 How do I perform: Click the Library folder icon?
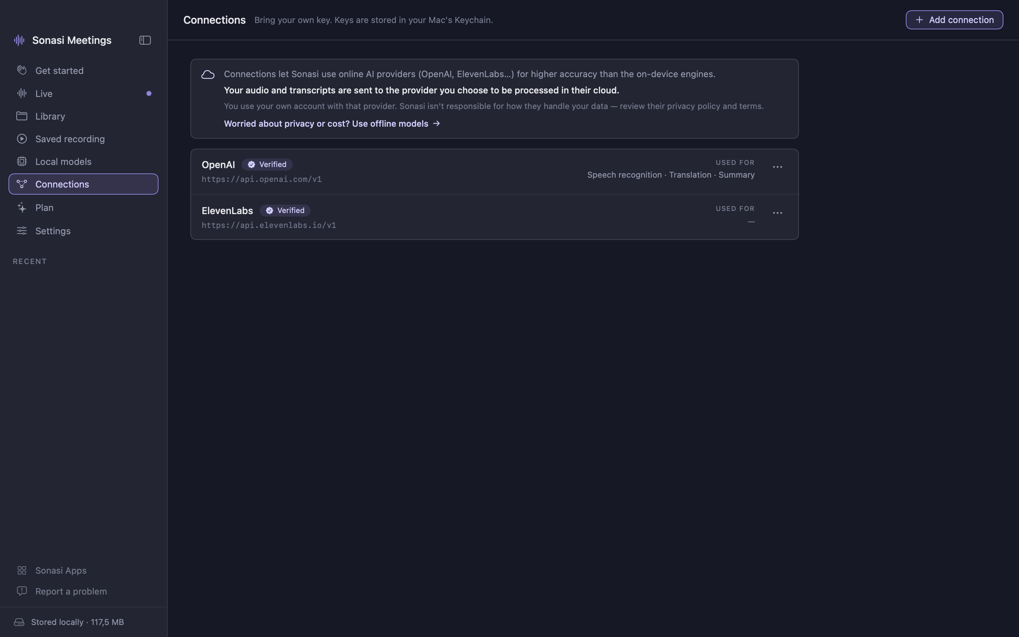click(x=22, y=116)
